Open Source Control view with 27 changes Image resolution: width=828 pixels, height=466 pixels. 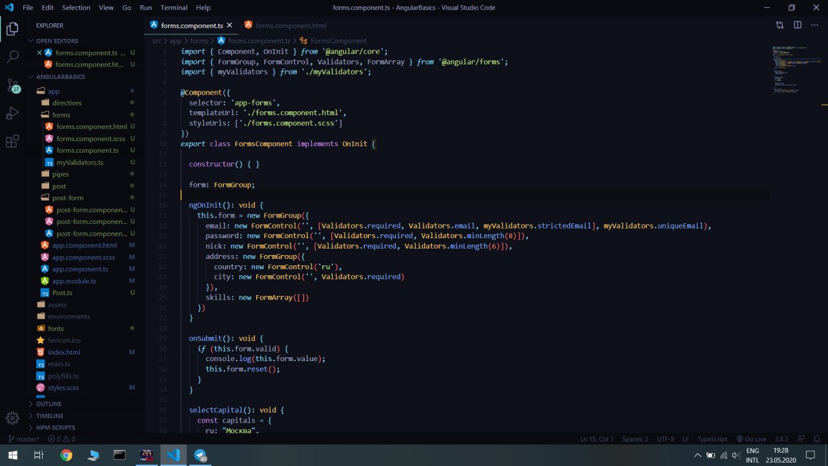point(12,85)
